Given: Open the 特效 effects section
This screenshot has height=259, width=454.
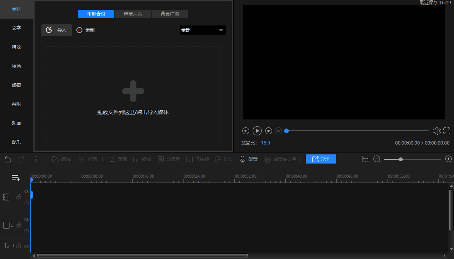Looking at the screenshot, I should pos(16,47).
